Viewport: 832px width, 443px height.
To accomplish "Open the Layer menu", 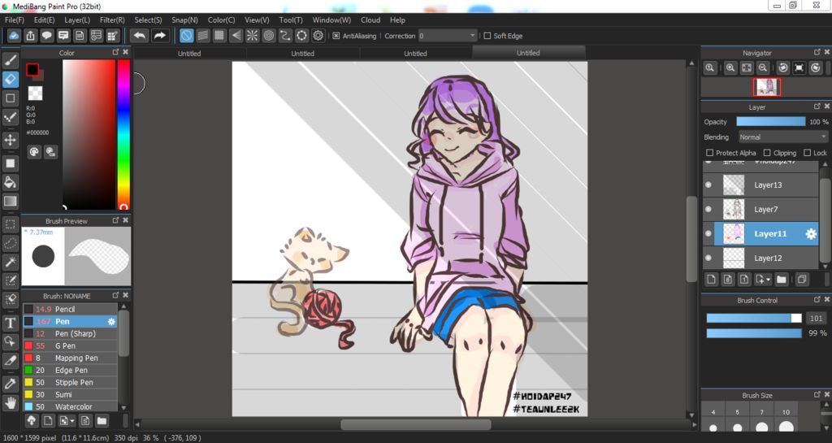I will 77,20.
